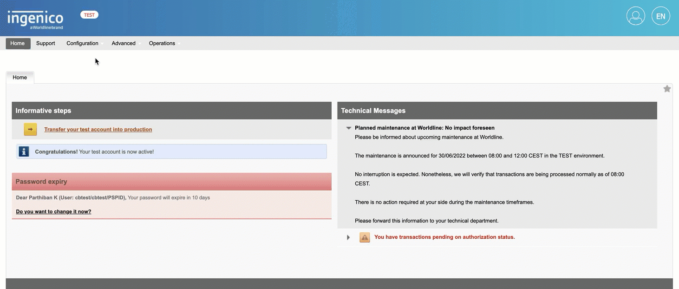Click the yellow arrow icon beside Transfer link

click(x=30, y=130)
